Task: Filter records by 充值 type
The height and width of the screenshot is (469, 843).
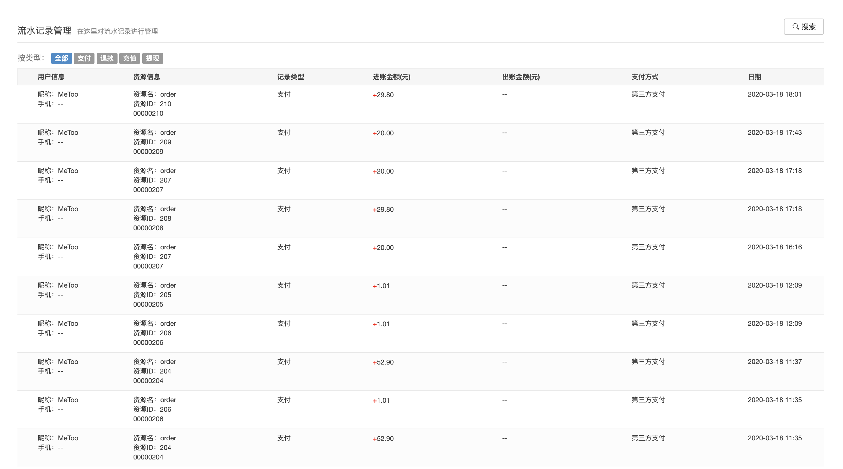Action: pos(130,58)
